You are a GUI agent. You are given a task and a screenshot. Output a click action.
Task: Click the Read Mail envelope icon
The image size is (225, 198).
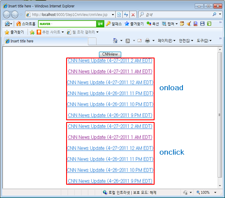140,41
